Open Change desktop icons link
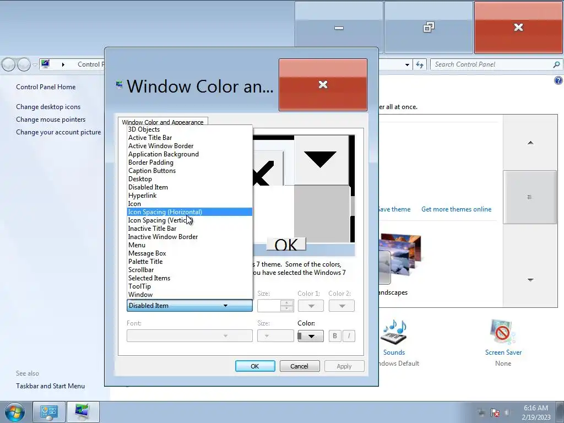Image resolution: width=564 pixels, height=423 pixels. pyautogui.click(x=48, y=107)
